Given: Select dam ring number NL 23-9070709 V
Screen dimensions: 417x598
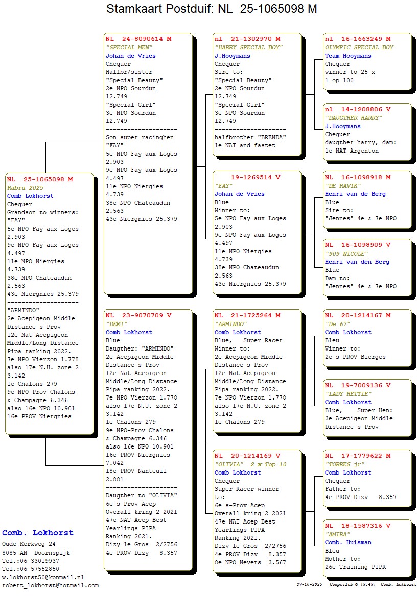Looking at the screenshot, I should [x=138, y=315].
